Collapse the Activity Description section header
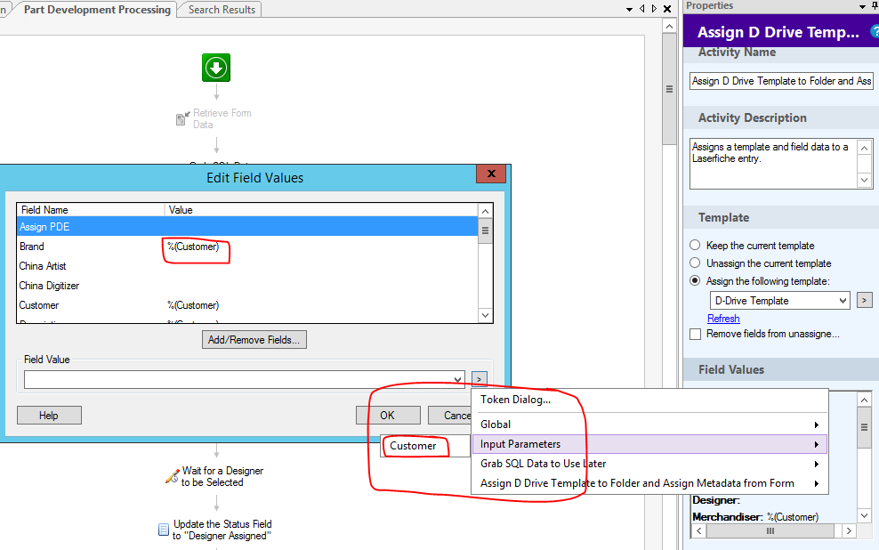 pos(780,117)
